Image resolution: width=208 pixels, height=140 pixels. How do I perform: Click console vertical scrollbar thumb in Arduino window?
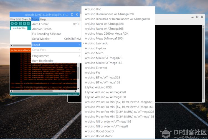pos(78,73)
